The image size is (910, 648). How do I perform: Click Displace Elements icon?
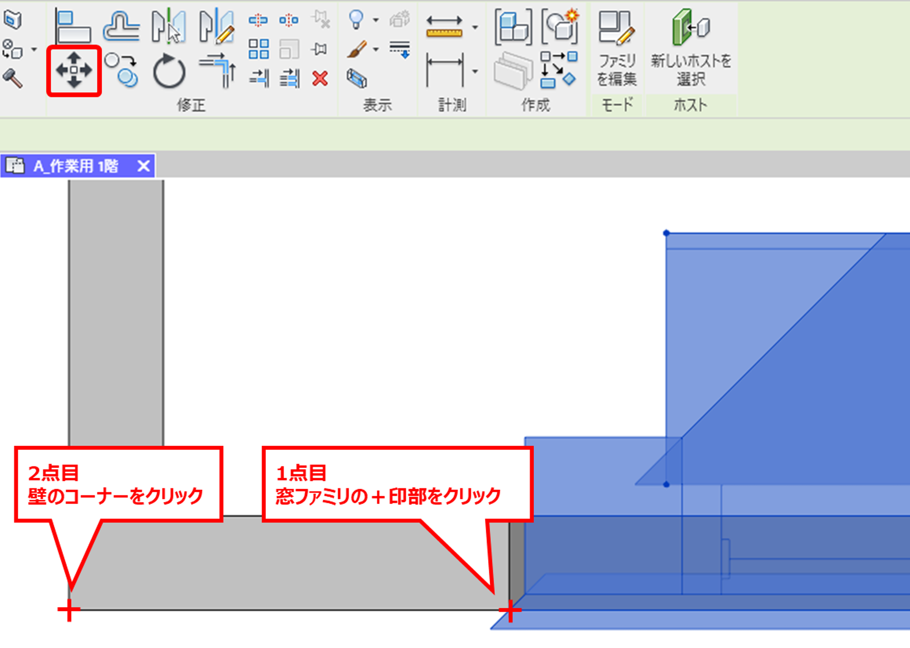click(x=399, y=20)
